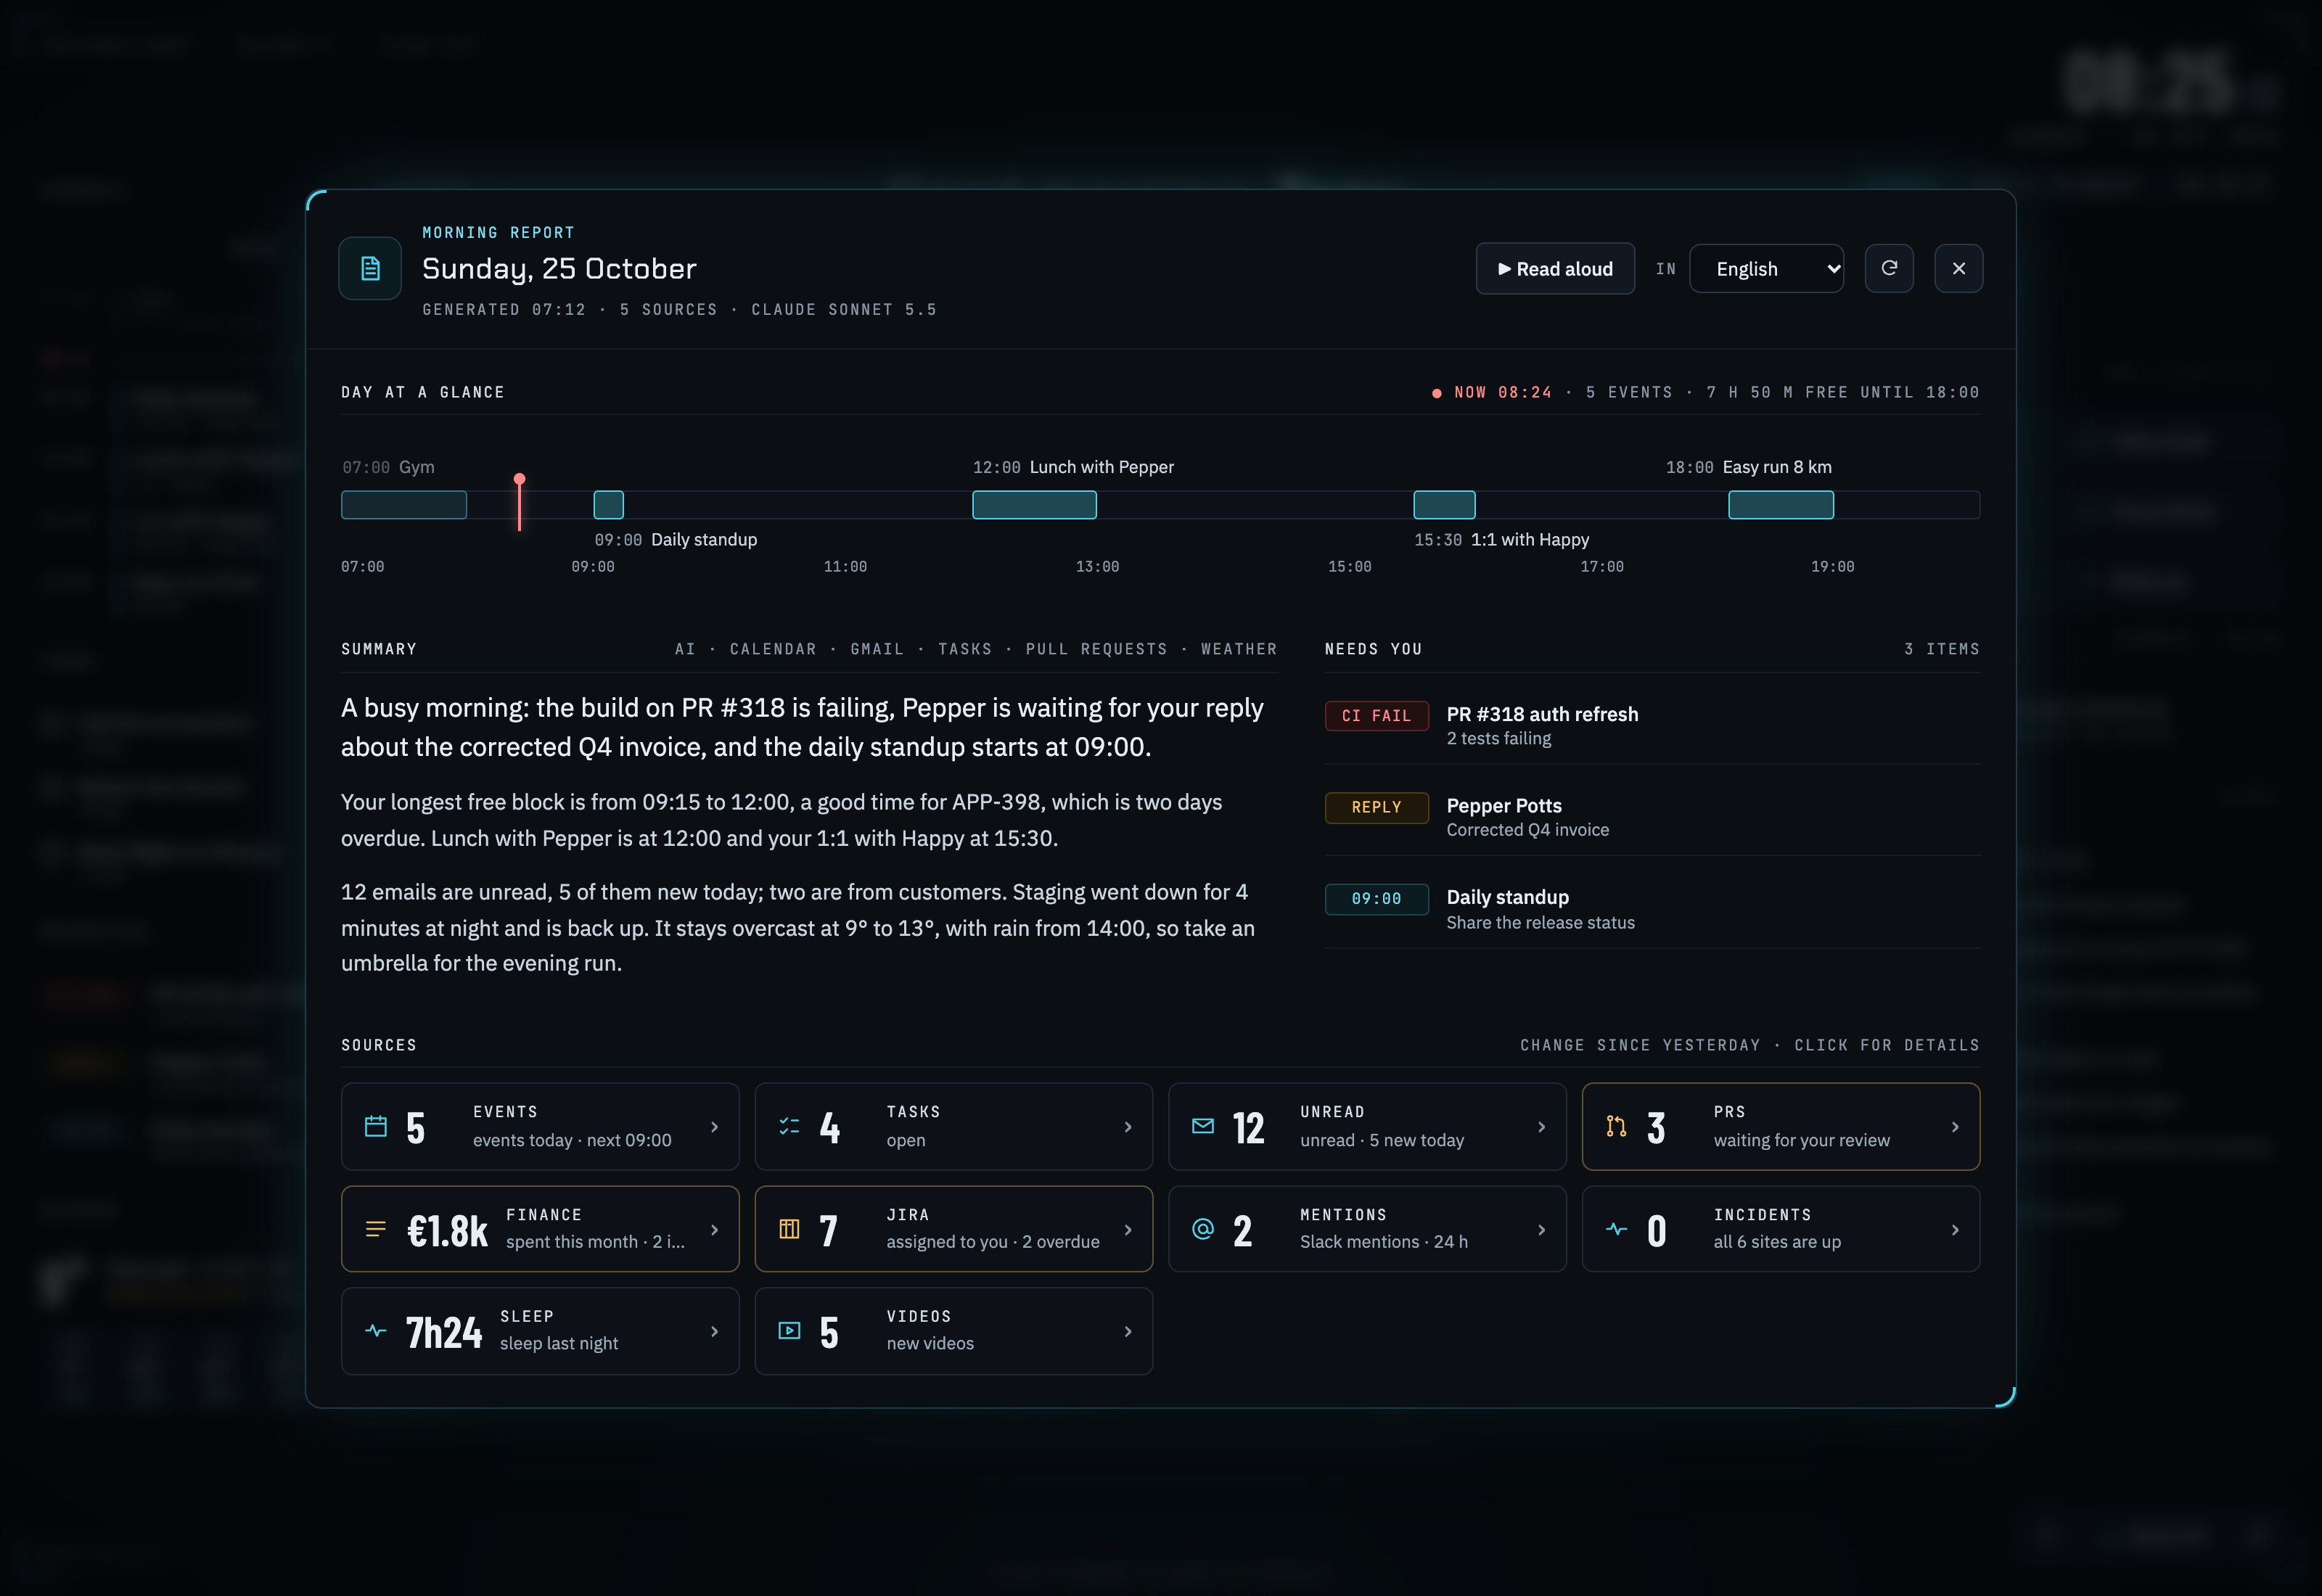This screenshot has width=2322, height=1596.
Task: Click the morning report document icon
Action: point(370,268)
